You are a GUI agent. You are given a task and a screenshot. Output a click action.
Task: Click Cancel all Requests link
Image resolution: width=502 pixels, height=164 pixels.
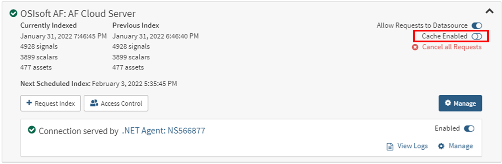(x=452, y=47)
